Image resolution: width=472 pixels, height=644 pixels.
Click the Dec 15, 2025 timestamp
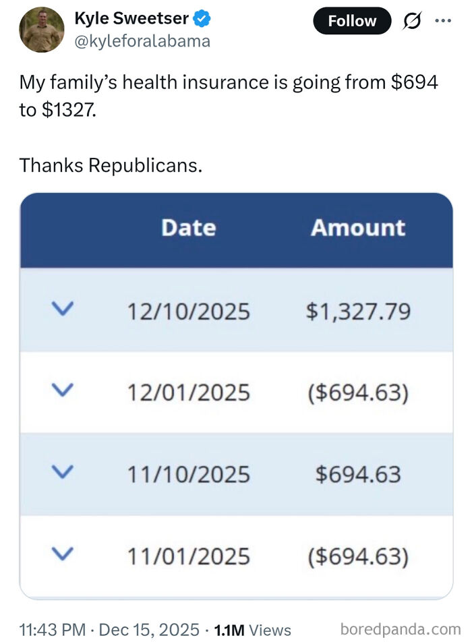[148, 631]
